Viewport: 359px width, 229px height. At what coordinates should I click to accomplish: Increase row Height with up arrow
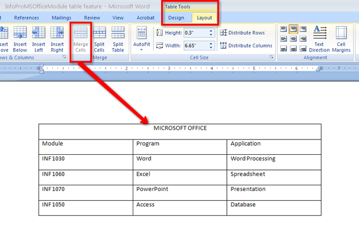[211, 31]
